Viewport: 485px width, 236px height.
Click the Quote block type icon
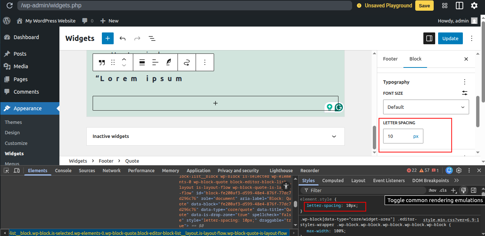point(102,62)
